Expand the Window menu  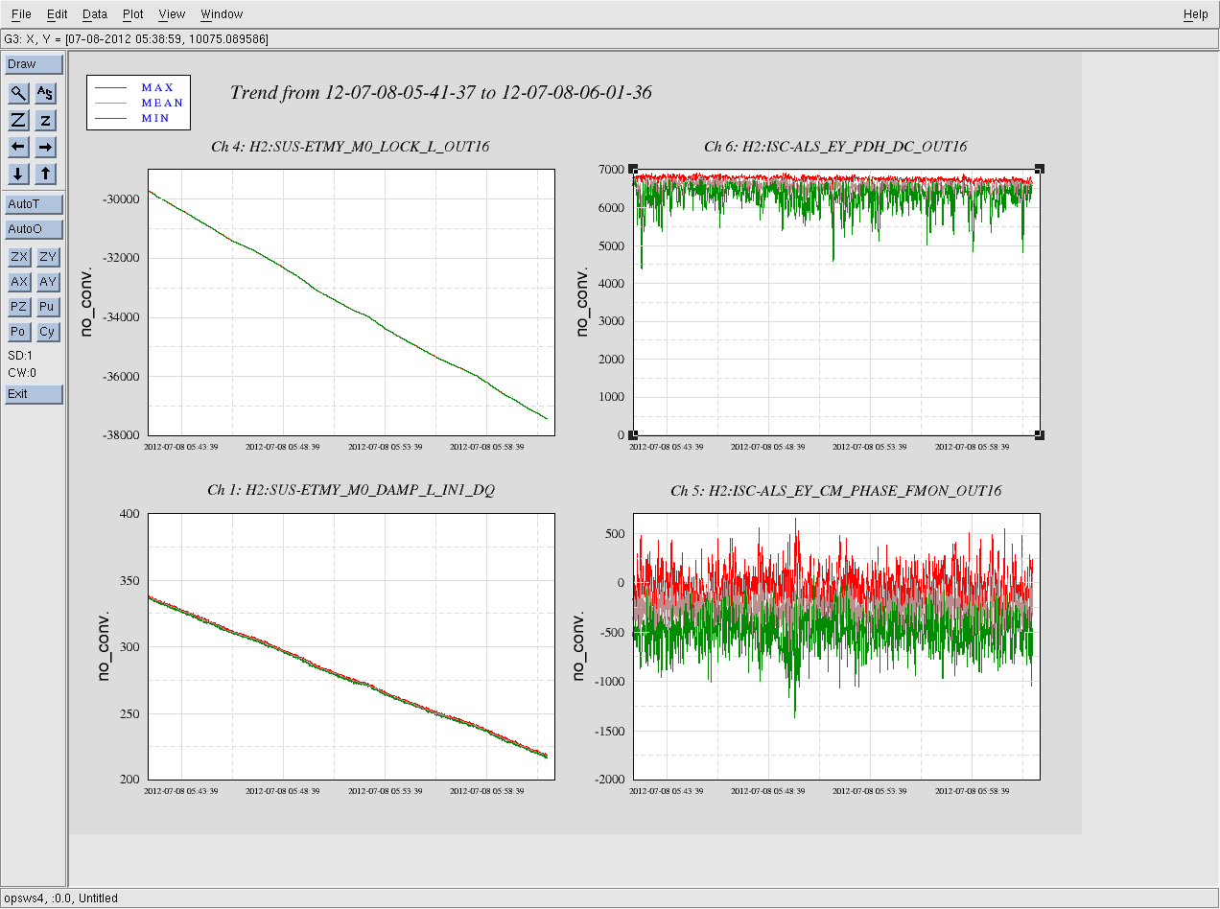click(222, 14)
